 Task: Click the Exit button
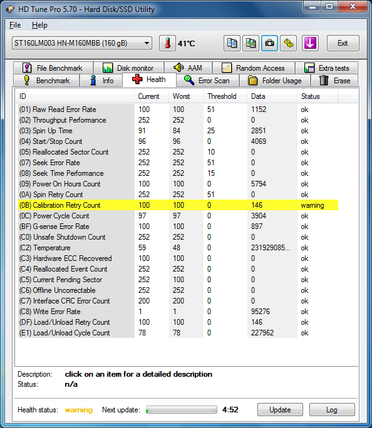point(343,43)
